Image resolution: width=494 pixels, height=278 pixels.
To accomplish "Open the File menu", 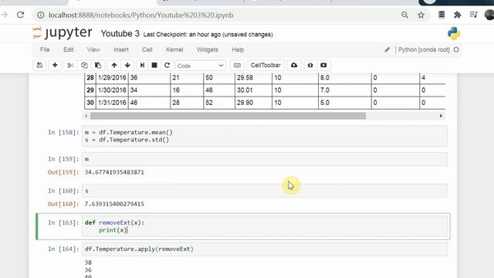I will coord(45,49).
